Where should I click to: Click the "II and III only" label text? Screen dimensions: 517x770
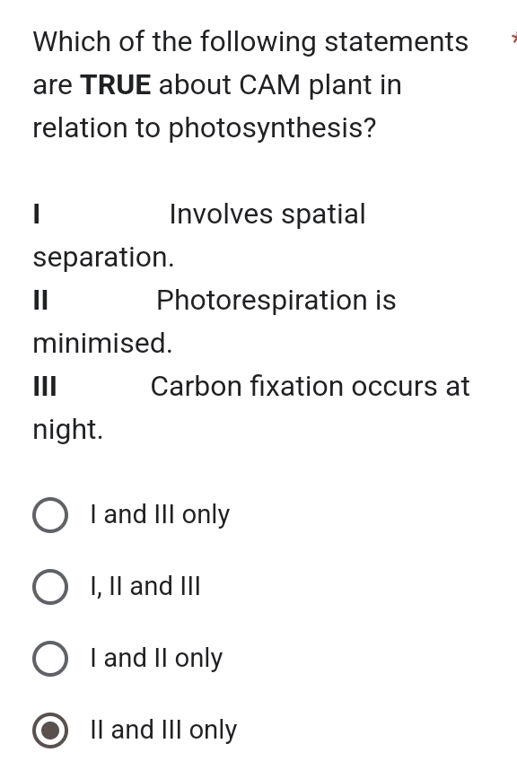click(x=162, y=730)
